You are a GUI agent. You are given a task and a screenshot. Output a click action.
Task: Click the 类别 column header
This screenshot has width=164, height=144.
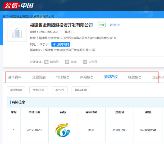point(148,112)
